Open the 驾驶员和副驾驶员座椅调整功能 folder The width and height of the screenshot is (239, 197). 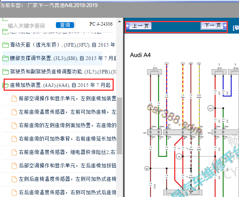tap(63, 71)
